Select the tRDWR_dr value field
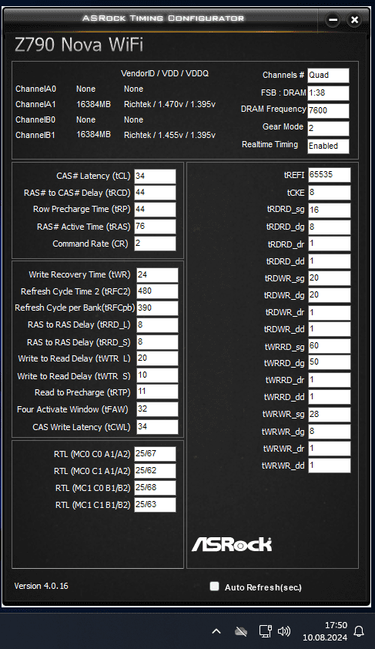The height and width of the screenshot is (649, 375). (330, 312)
